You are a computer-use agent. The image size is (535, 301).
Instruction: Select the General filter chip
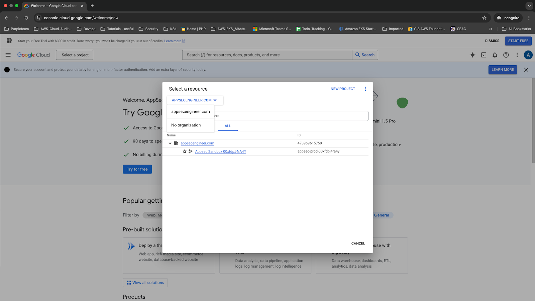[x=382, y=215]
